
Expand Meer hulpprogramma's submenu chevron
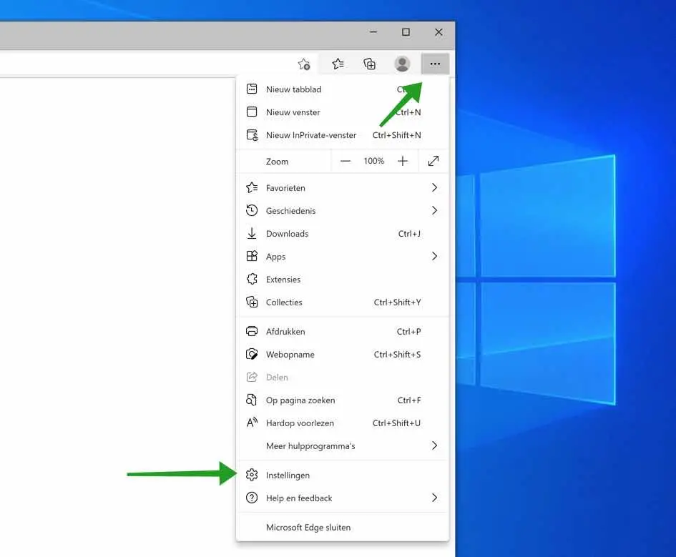click(x=435, y=445)
